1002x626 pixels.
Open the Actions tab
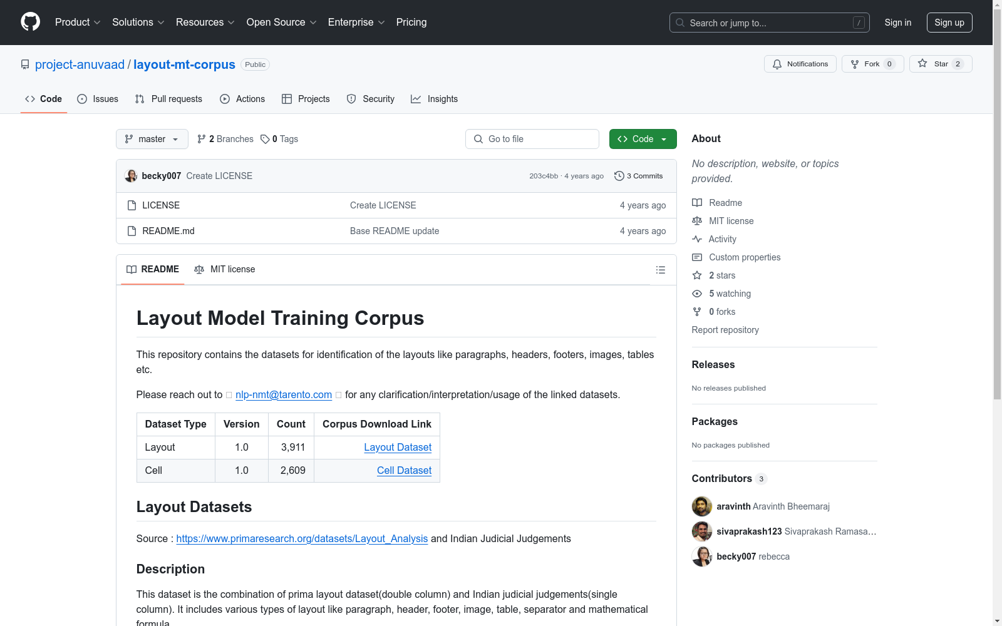click(242, 99)
